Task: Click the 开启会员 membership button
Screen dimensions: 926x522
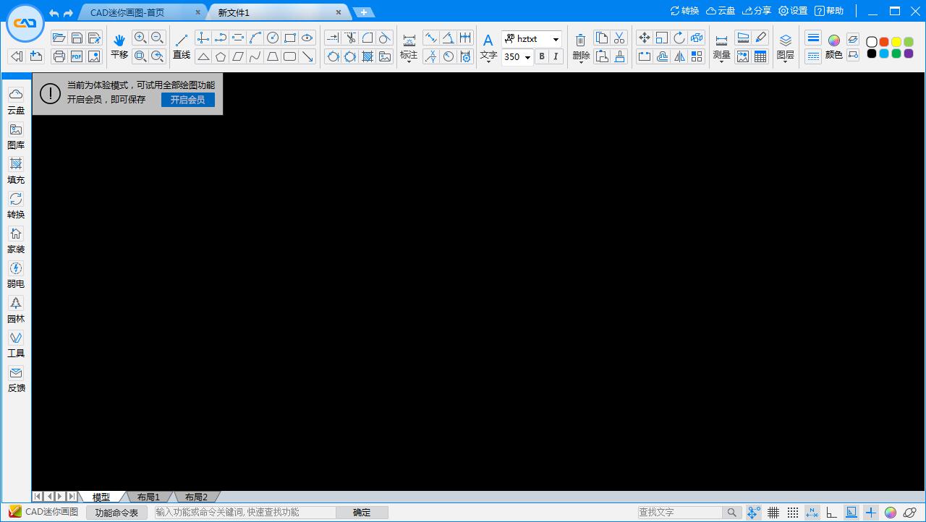Action: 187,100
